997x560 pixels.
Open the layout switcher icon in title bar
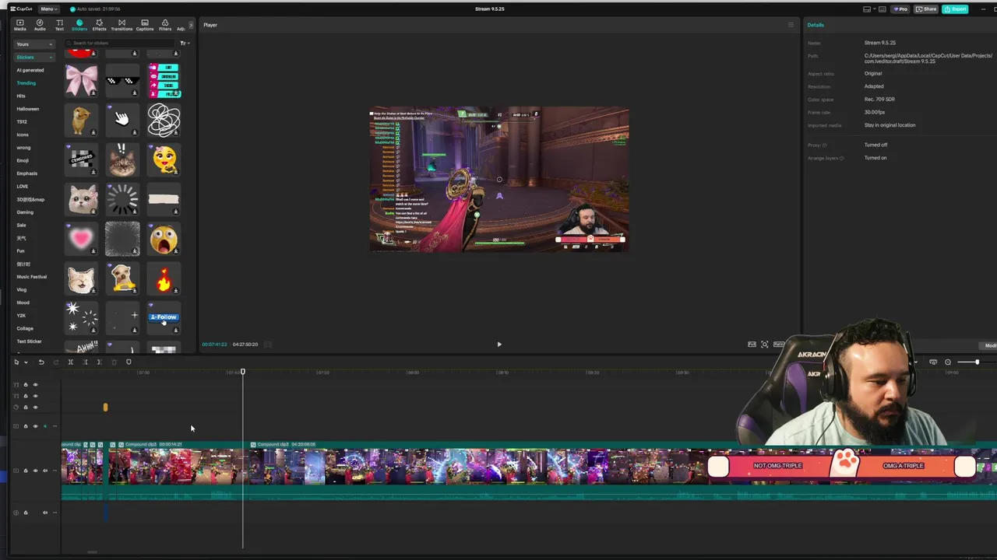868,9
